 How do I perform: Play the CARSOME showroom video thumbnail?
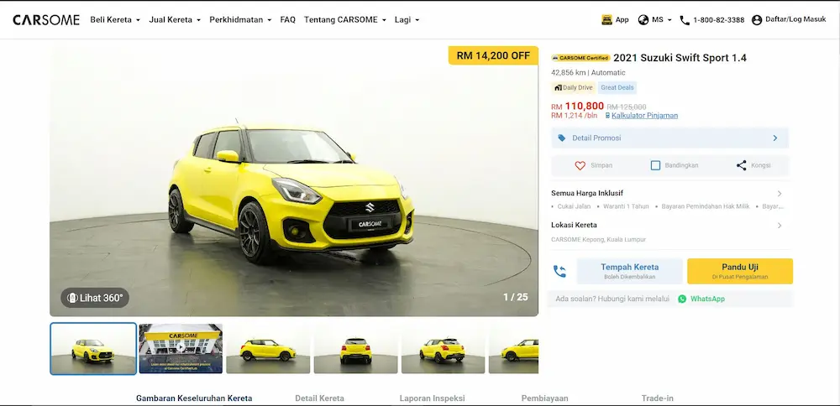click(181, 349)
